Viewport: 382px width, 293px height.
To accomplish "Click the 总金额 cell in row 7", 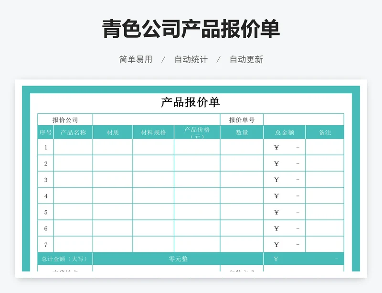I will pos(284,244).
